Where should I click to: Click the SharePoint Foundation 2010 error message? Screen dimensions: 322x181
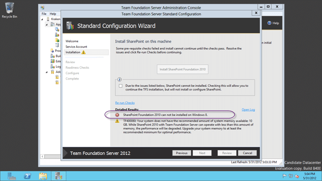coord(166,115)
